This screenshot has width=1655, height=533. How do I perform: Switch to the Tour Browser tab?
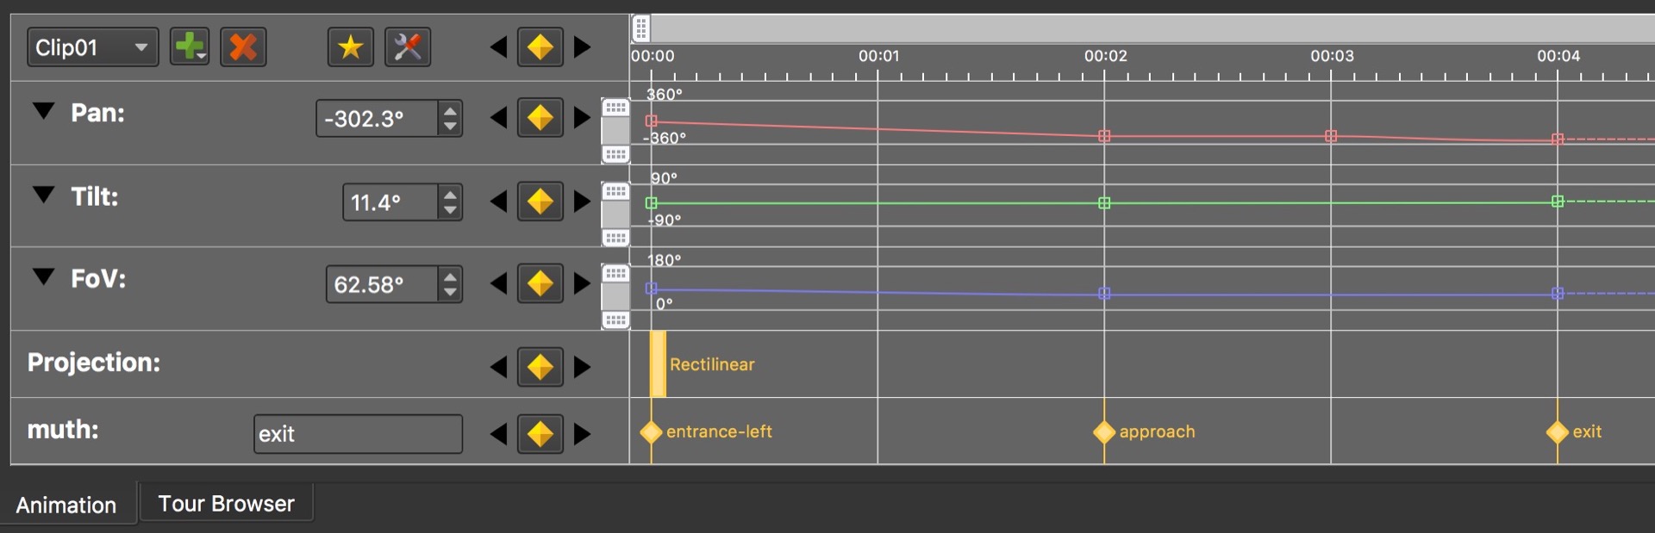coord(227,504)
